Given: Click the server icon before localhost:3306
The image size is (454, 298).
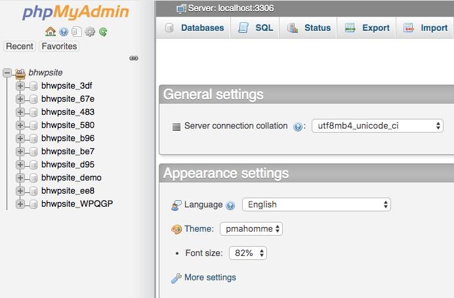Looking at the screenshot, I should pyautogui.click(x=181, y=9).
